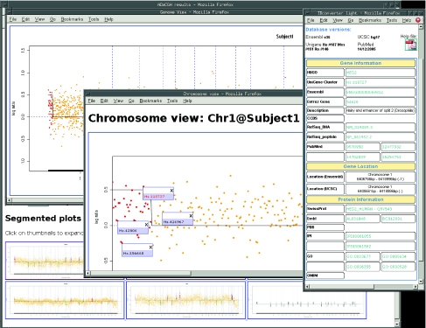Screen dimensions: 426x328
Task: Open the PDF help file icon
Action: coord(410,45)
